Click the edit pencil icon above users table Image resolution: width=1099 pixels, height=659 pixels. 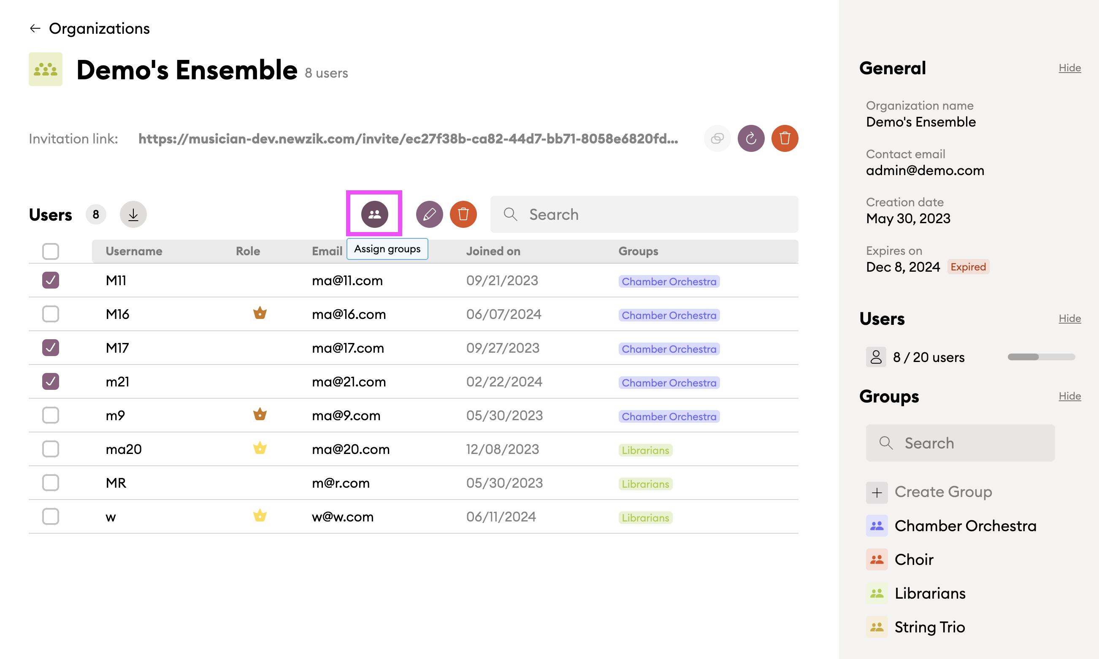click(x=429, y=214)
